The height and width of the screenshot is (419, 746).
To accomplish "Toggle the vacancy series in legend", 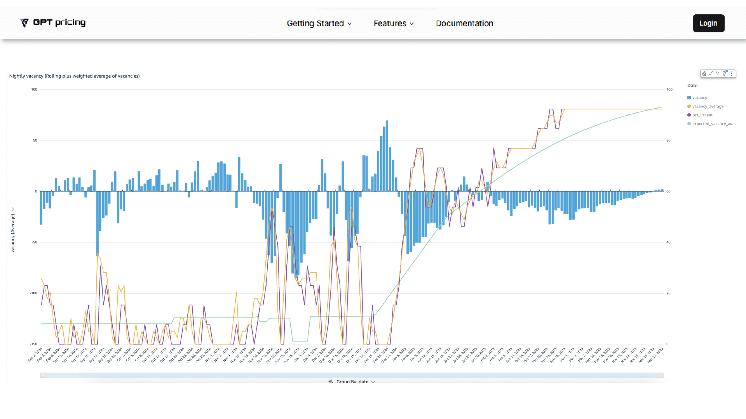I will (x=699, y=98).
